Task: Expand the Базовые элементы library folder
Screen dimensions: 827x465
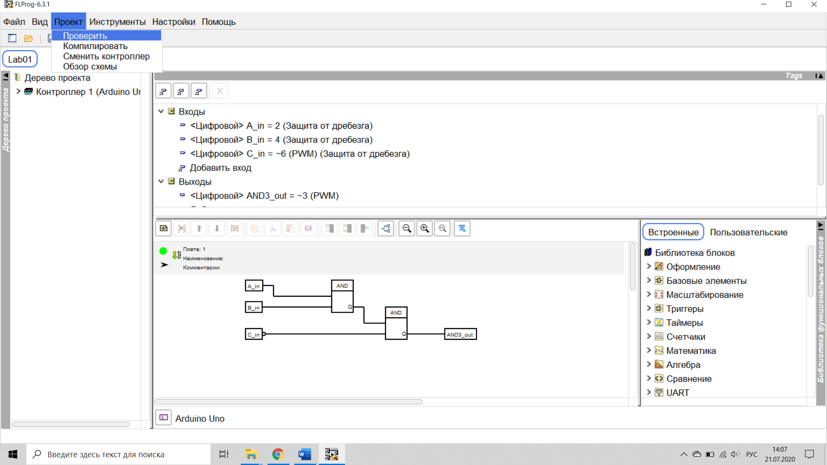Action: [649, 281]
